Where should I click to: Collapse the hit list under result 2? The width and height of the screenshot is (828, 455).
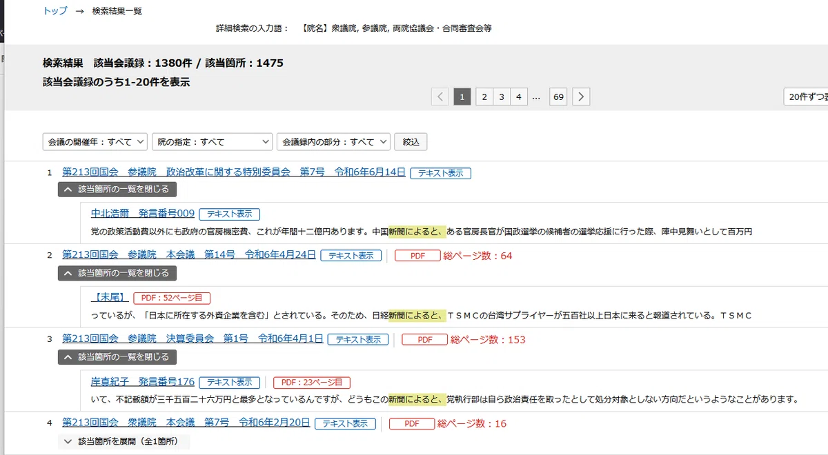[x=117, y=273]
